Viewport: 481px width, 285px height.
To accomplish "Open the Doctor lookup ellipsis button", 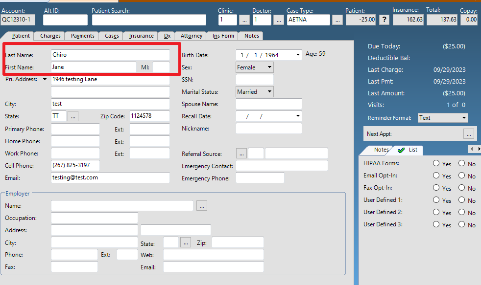I will (278, 20).
